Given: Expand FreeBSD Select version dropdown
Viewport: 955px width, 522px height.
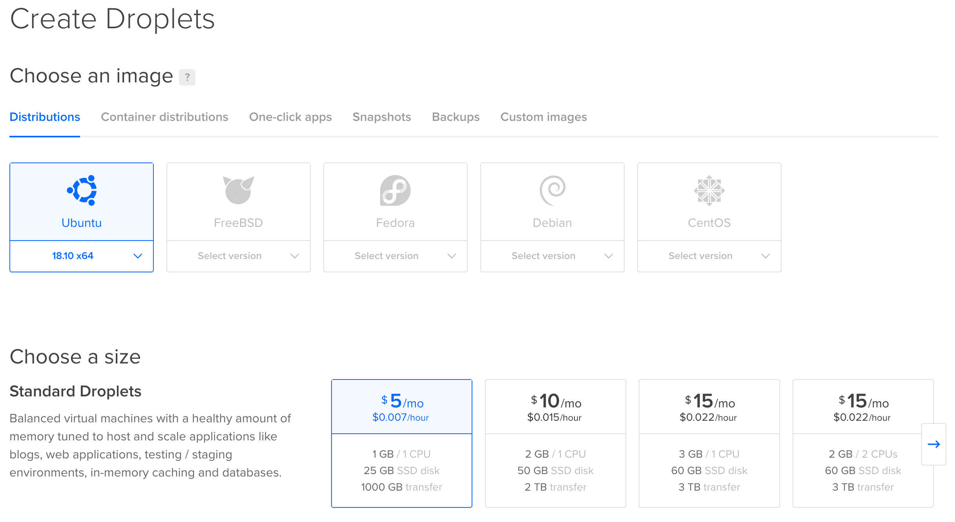Looking at the screenshot, I should [x=239, y=256].
